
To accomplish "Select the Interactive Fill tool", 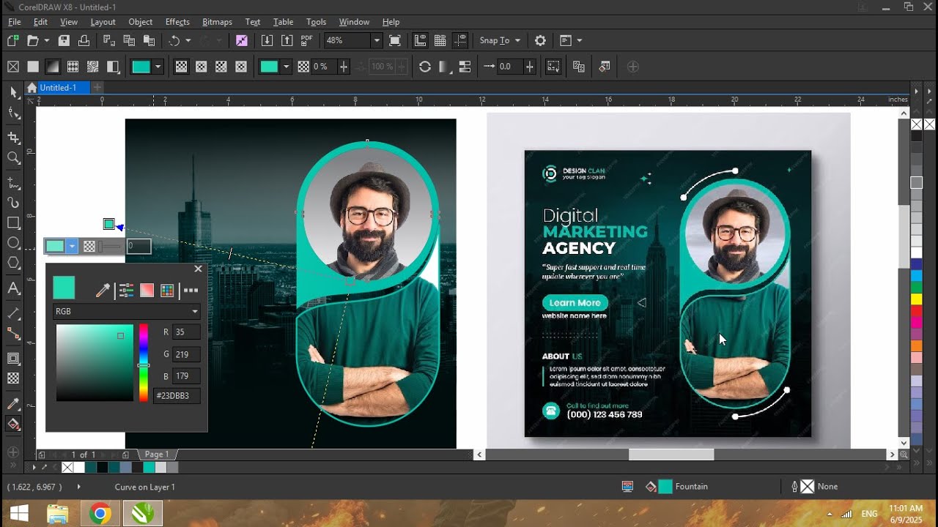I will [x=13, y=424].
